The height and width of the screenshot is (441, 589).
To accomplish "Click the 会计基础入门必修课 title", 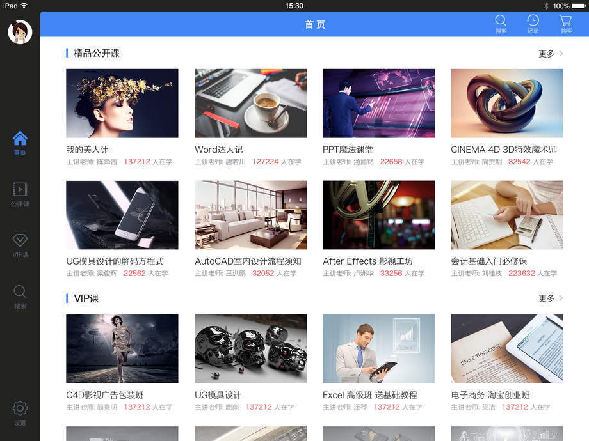I will (x=489, y=261).
